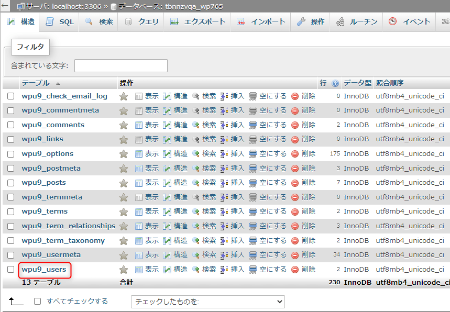Click the structure icon for wpu9_comments
Screen dimensions: 450x312
167,125
